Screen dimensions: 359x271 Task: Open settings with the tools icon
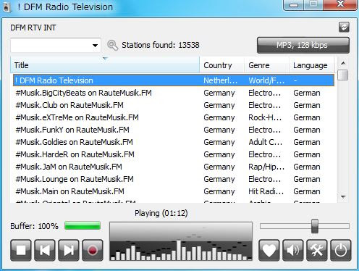317,250
